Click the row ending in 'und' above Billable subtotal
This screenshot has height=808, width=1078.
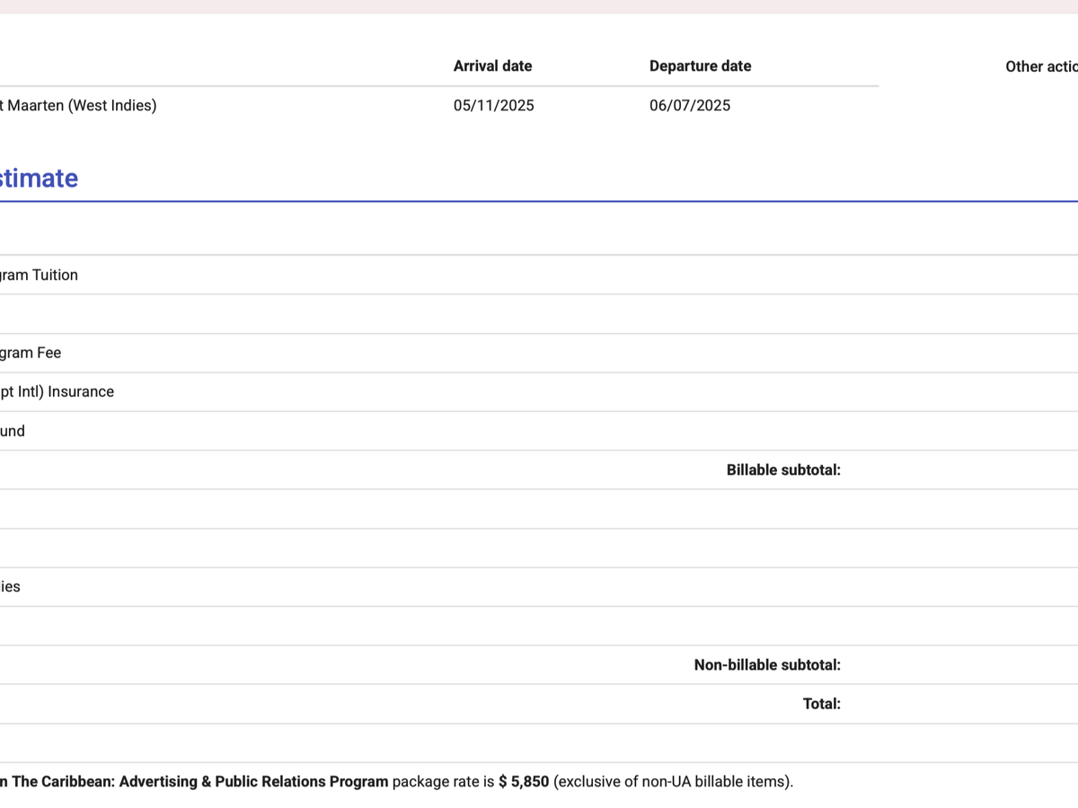tap(13, 432)
